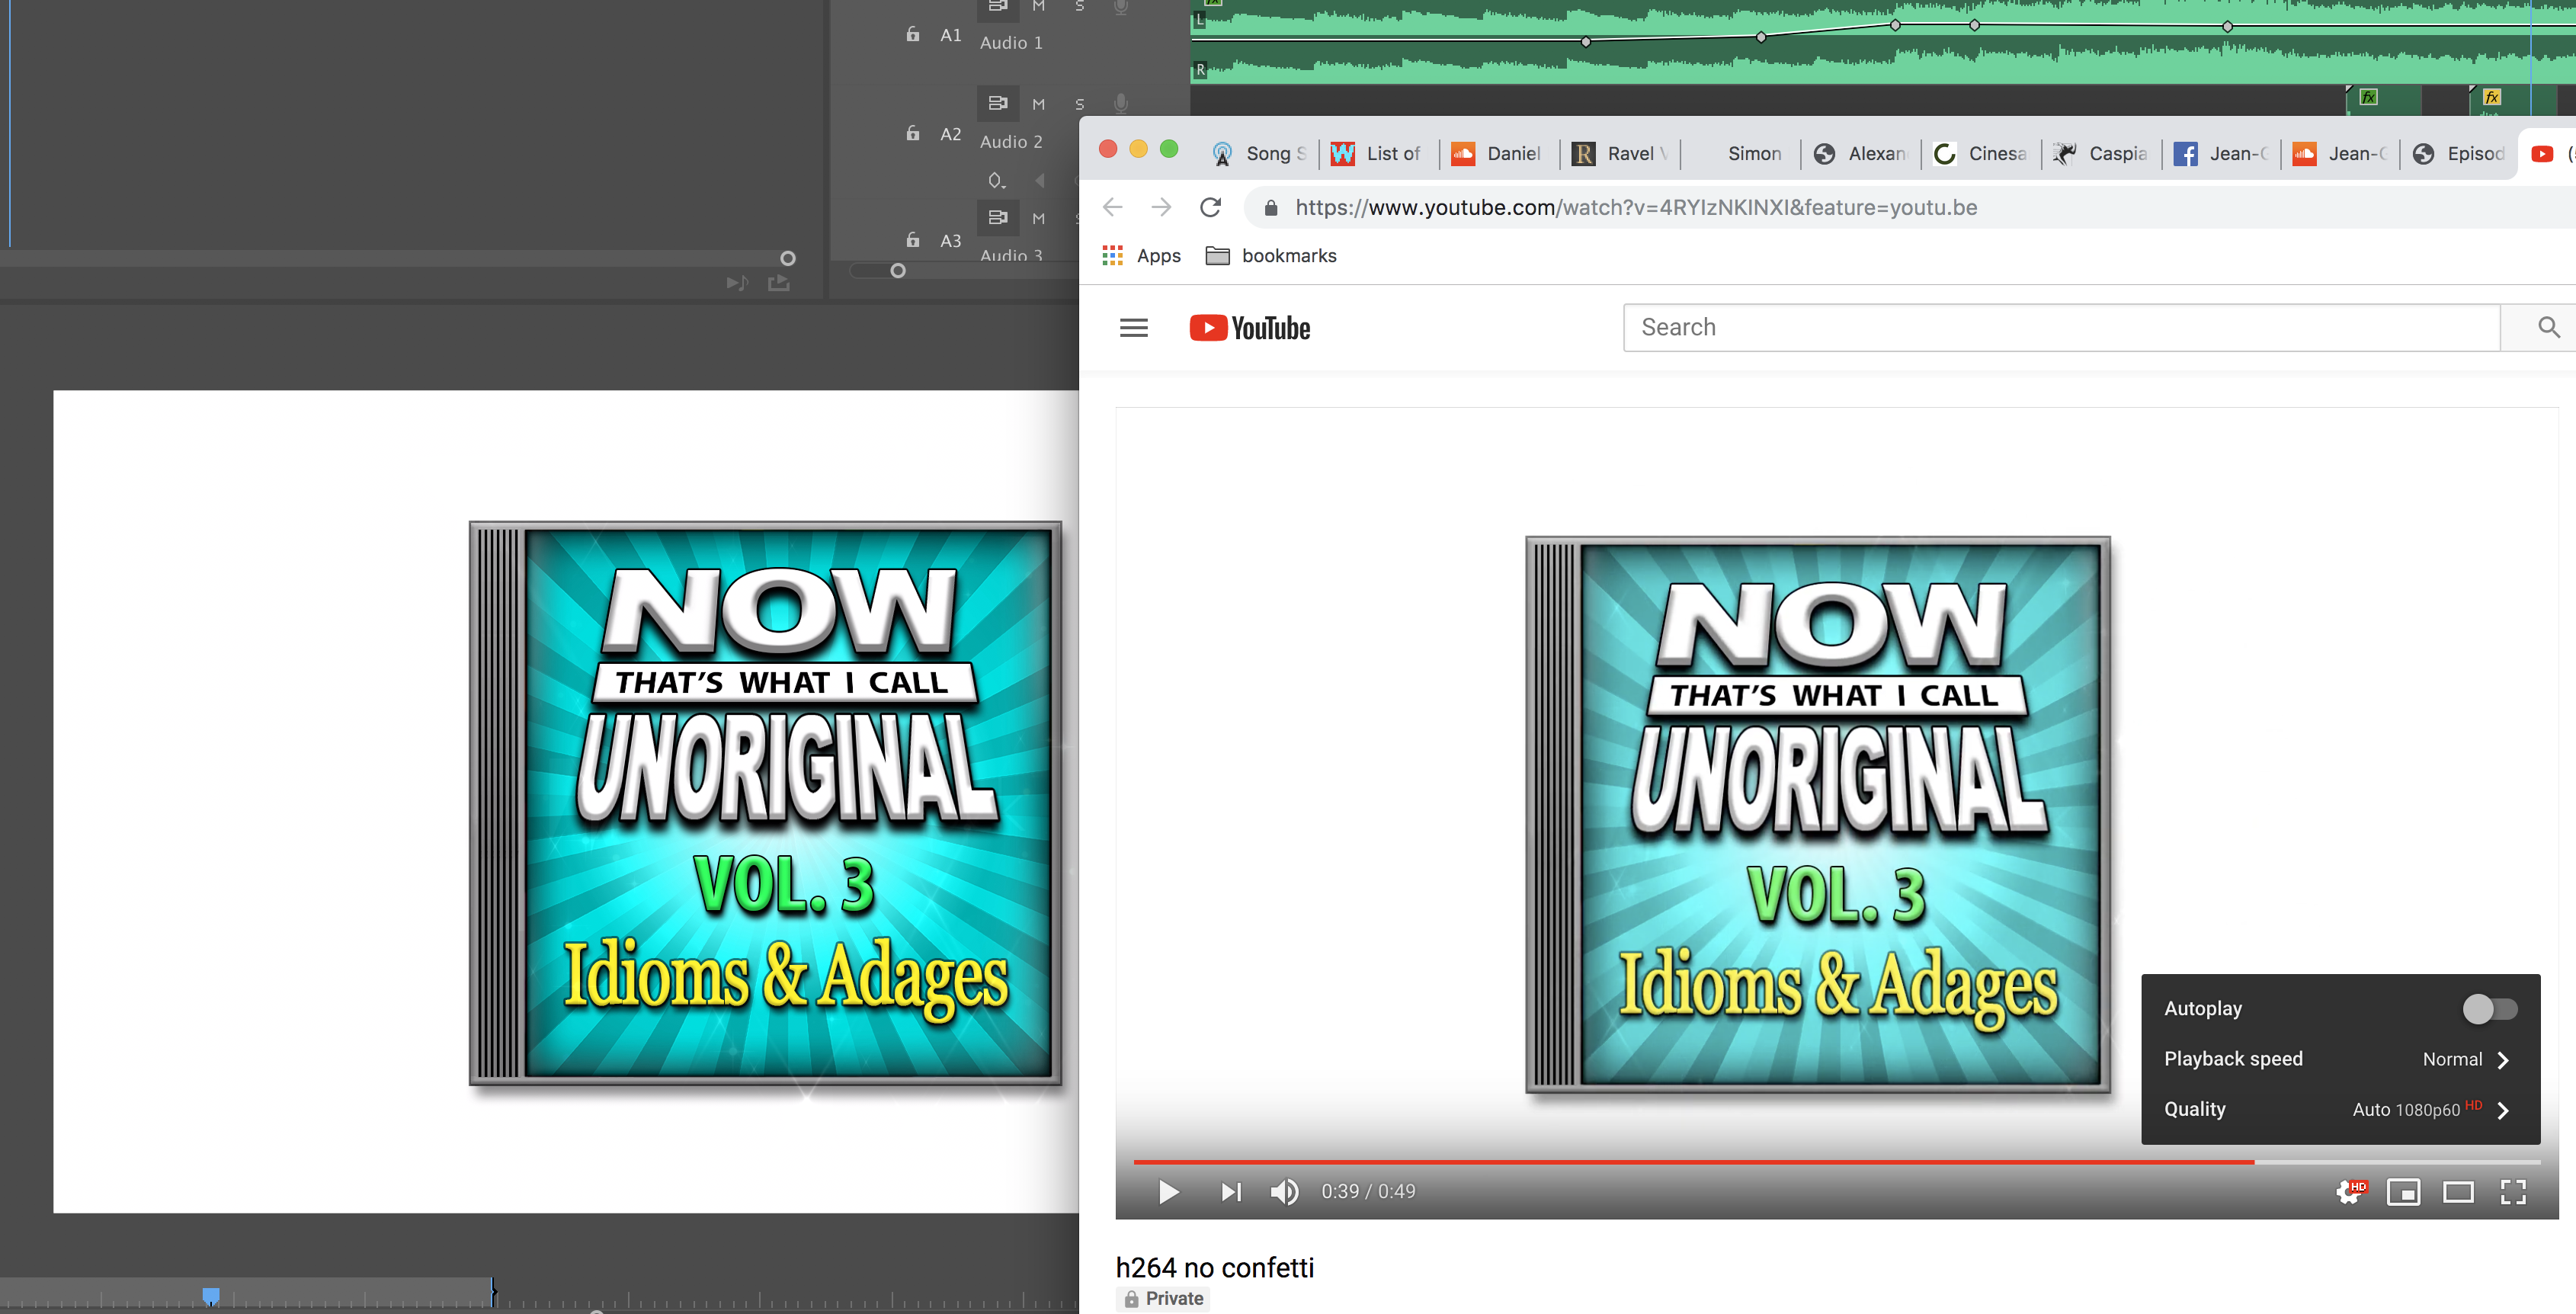Mute the Audio 2 track
Image resolution: width=2576 pixels, height=1314 pixels.
click(1038, 104)
